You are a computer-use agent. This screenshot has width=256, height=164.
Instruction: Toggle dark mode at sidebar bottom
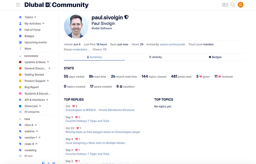click(43, 163)
